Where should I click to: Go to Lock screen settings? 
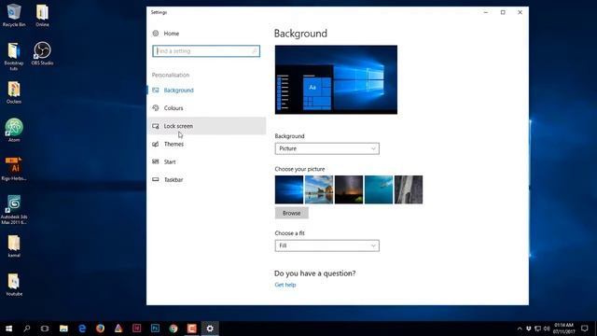pyautogui.click(x=206, y=126)
